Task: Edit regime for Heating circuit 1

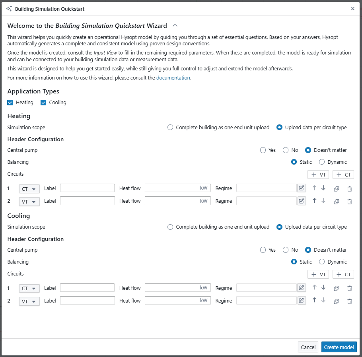Action: point(302,188)
